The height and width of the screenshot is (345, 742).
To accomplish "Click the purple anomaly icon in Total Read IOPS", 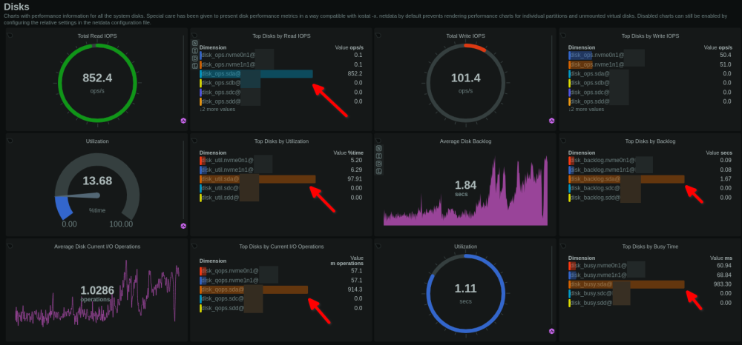I will pos(183,121).
